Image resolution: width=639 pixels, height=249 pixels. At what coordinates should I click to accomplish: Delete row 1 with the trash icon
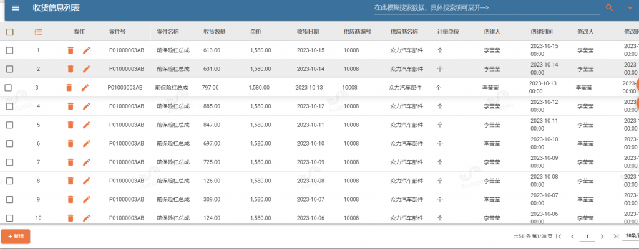pyautogui.click(x=71, y=50)
